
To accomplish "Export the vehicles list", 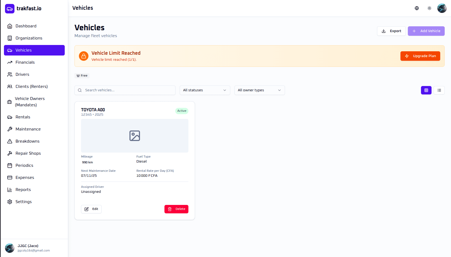I will (391, 31).
